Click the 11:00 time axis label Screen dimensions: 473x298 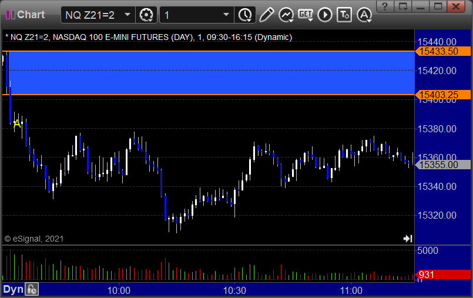click(x=351, y=290)
